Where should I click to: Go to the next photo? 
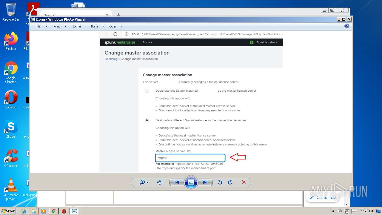tap(205, 182)
